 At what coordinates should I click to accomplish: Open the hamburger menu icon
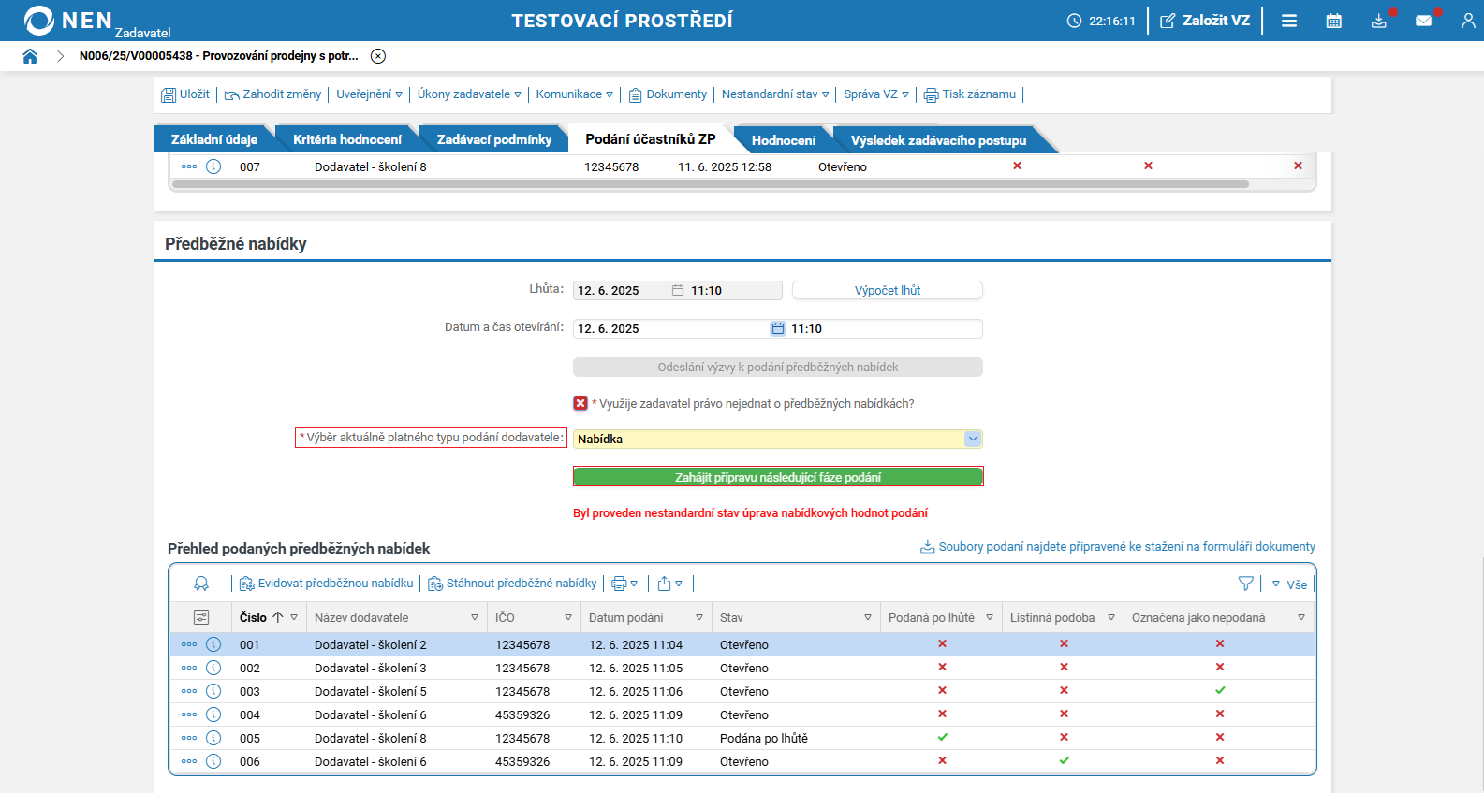pyautogui.click(x=1289, y=21)
